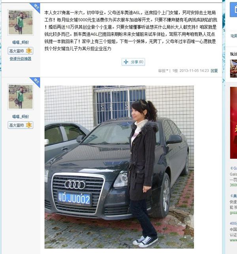Click first post's level 9 star badge
Screen dimensions: 237x254
29,51
